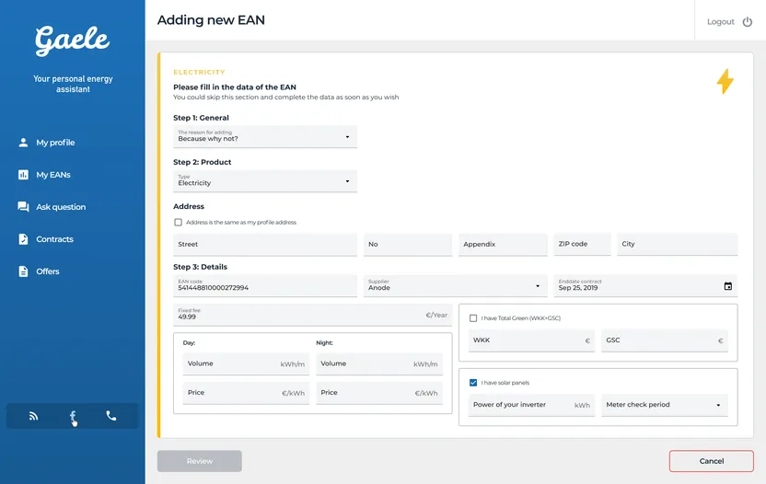Click the yellow lightning bolt icon
This screenshot has width=766, height=484.
pos(725,81)
